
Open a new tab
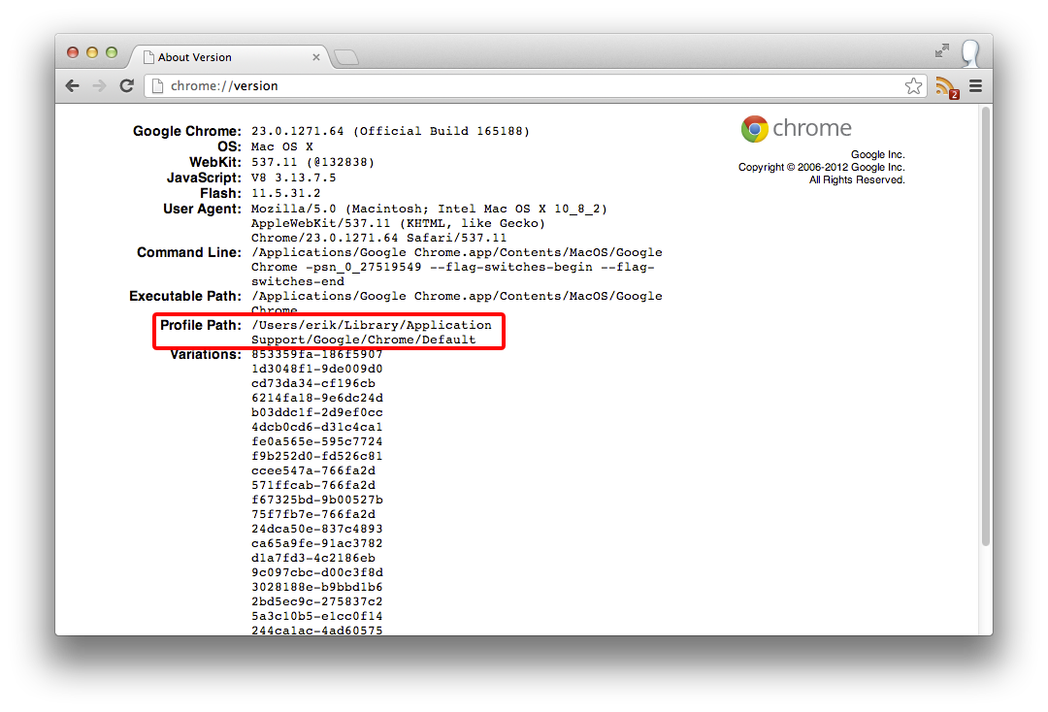[x=346, y=57]
